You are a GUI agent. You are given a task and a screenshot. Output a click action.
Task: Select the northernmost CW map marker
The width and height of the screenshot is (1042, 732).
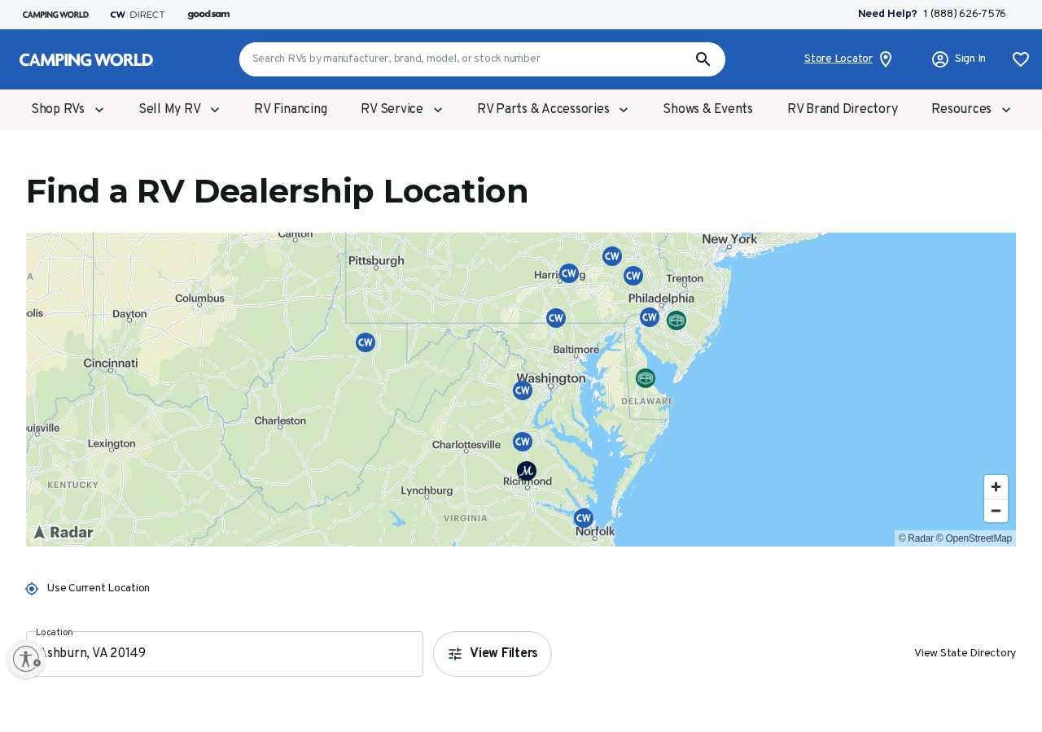pos(612,256)
